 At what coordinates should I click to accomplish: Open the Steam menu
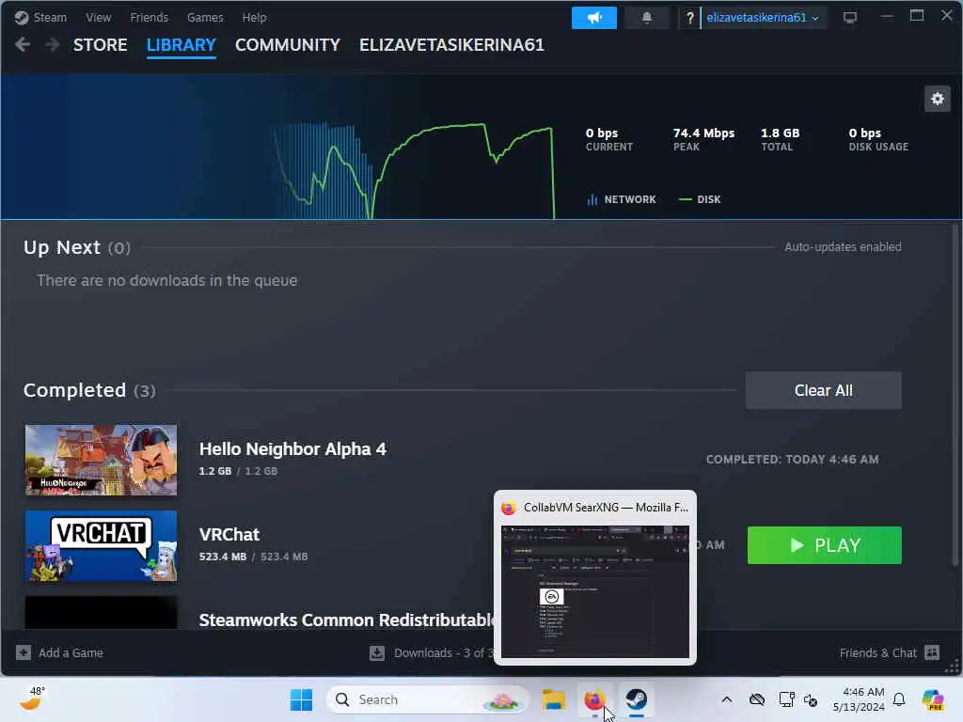(x=40, y=17)
